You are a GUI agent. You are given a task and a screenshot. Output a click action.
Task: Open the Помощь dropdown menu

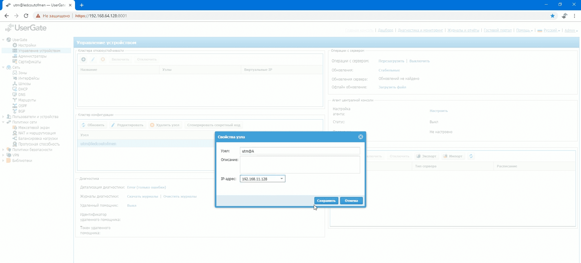524,30
